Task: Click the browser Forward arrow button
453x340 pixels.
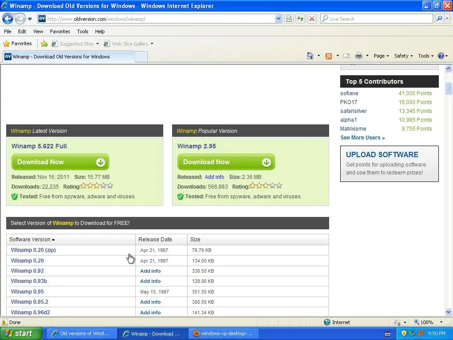Action: click(x=20, y=19)
